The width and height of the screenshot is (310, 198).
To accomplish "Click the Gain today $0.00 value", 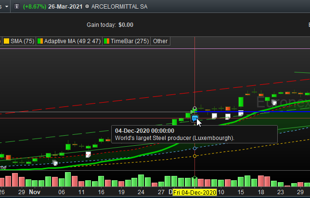I will 126,25.
